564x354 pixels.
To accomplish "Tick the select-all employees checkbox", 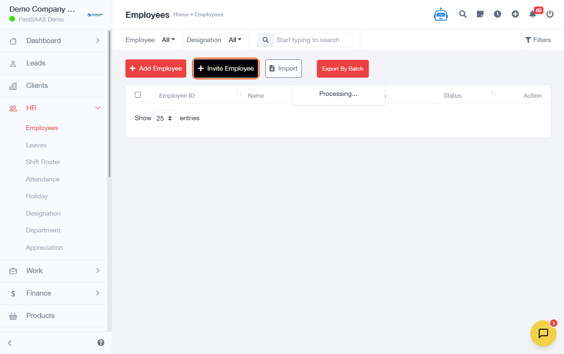I will [x=138, y=95].
